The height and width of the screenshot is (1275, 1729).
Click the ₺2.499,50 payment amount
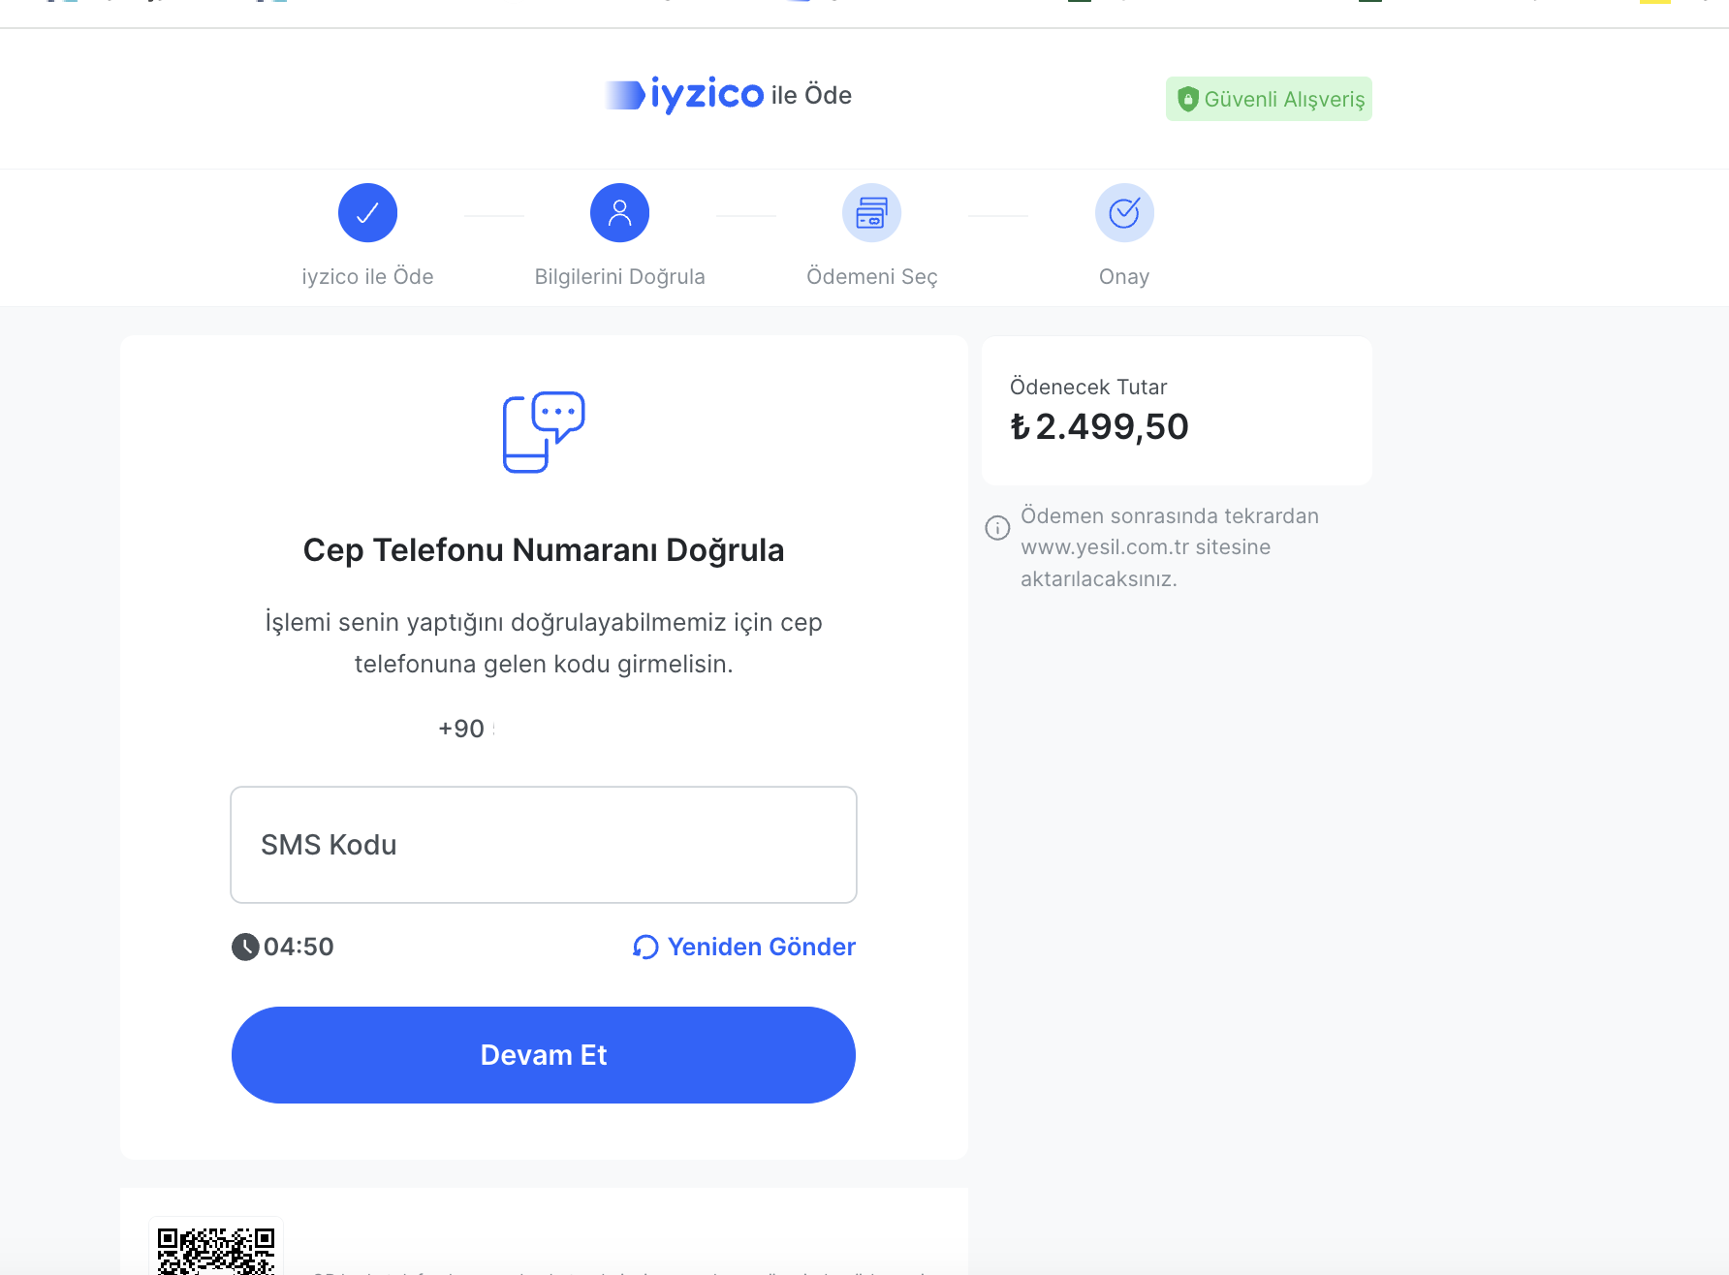[1099, 427]
